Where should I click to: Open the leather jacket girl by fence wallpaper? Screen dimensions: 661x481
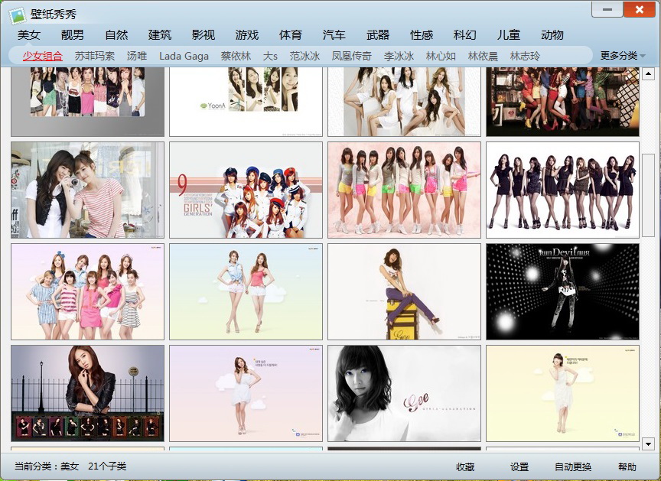point(88,393)
